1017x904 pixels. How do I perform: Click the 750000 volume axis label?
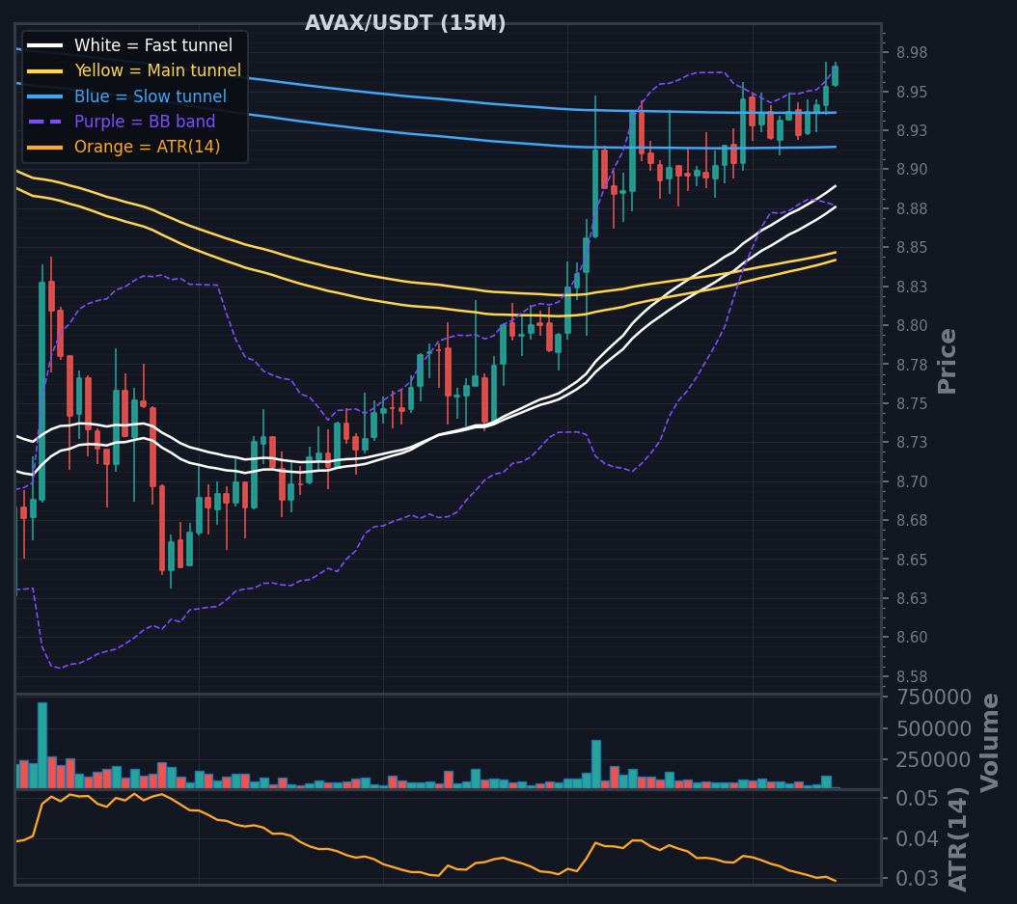coord(934,698)
